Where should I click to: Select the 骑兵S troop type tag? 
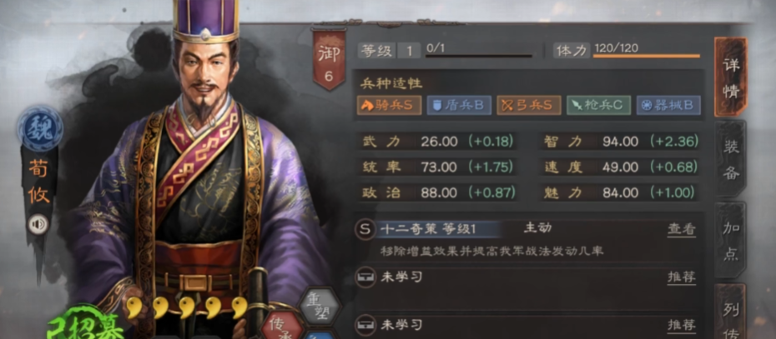(x=389, y=105)
